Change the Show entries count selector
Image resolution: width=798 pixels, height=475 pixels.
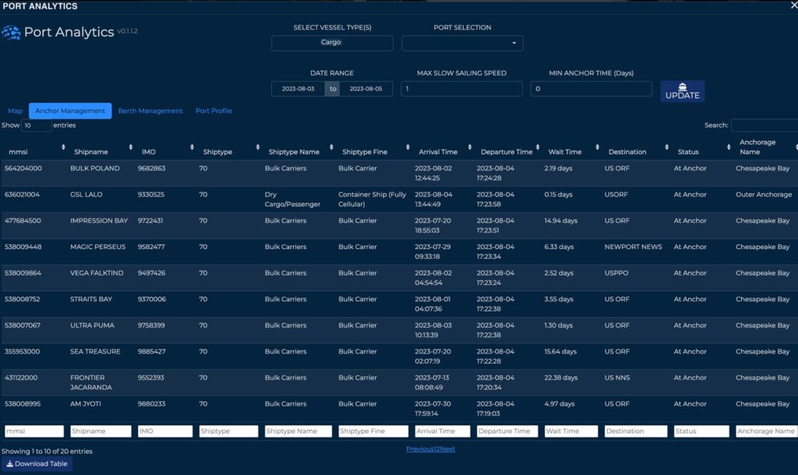(x=37, y=125)
